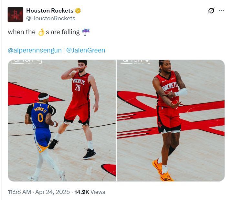Open the @alperennsengun mention

coord(35,51)
